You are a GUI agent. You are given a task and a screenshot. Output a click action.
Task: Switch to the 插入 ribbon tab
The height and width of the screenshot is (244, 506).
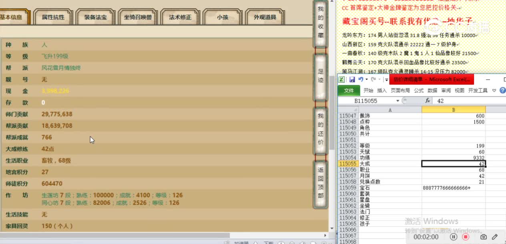click(x=382, y=91)
